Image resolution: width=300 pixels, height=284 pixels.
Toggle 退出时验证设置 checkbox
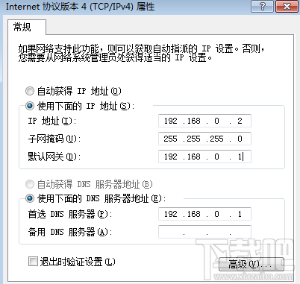click(x=33, y=262)
